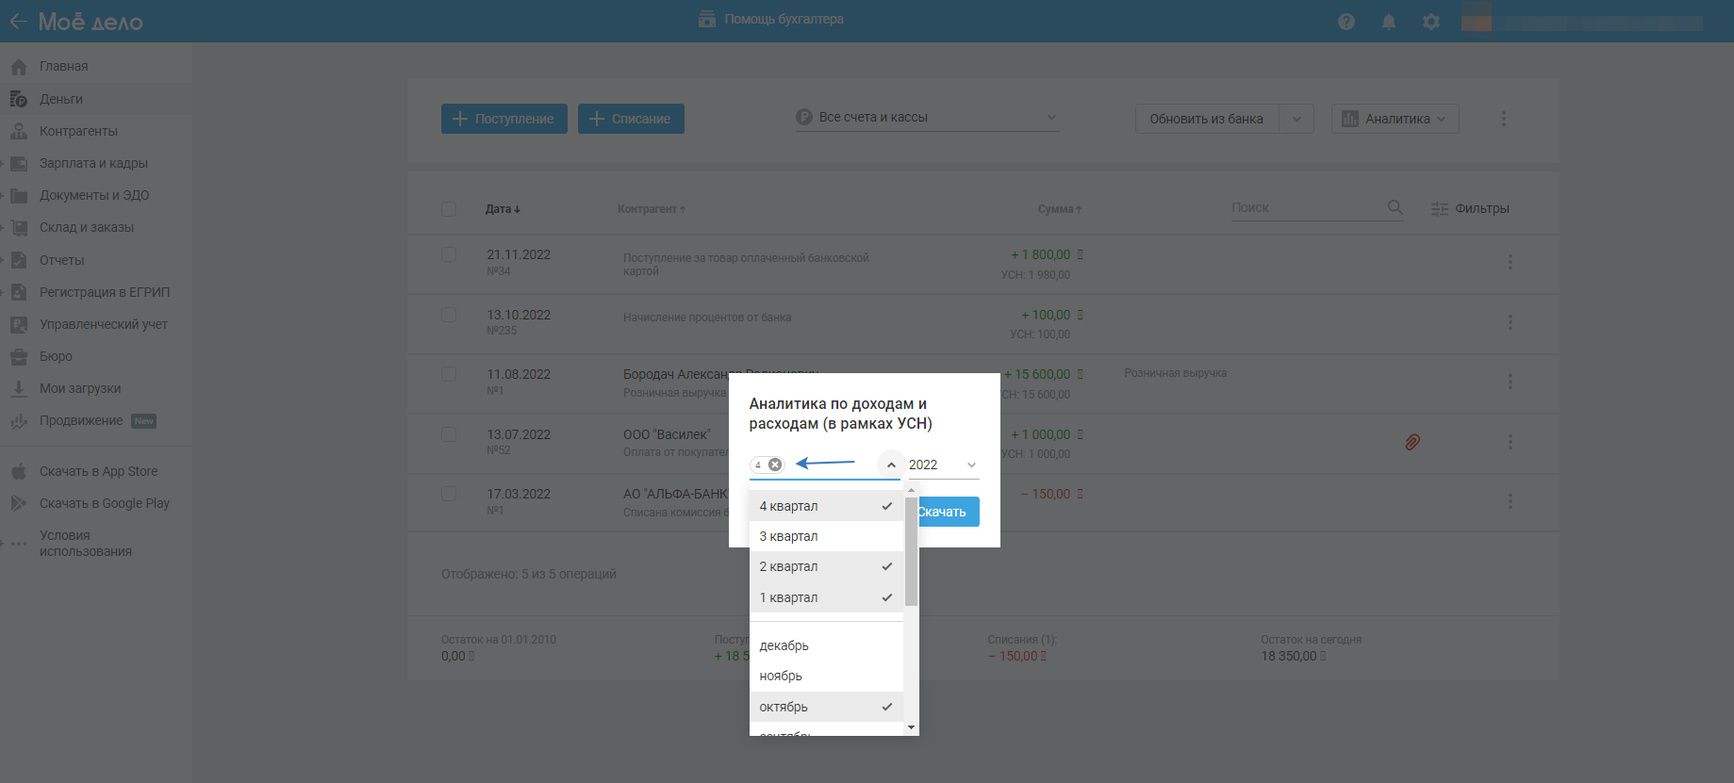
Task: Open Документы и ЭДО section
Action: click(x=96, y=195)
